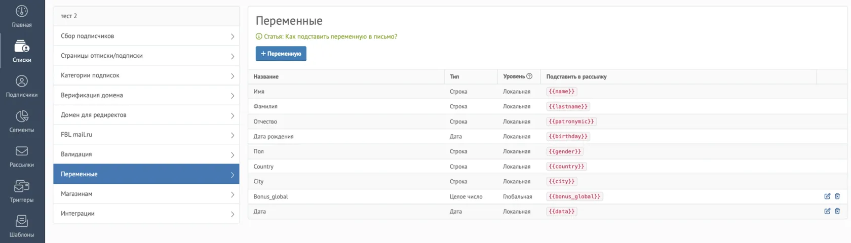Go to Рассылки envelope icon

coord(22,151)
